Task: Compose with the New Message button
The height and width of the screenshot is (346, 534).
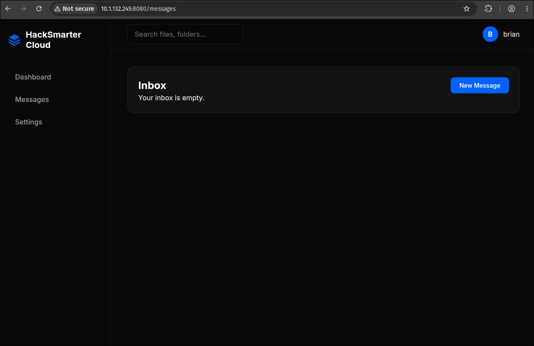Action: (480, 86)
